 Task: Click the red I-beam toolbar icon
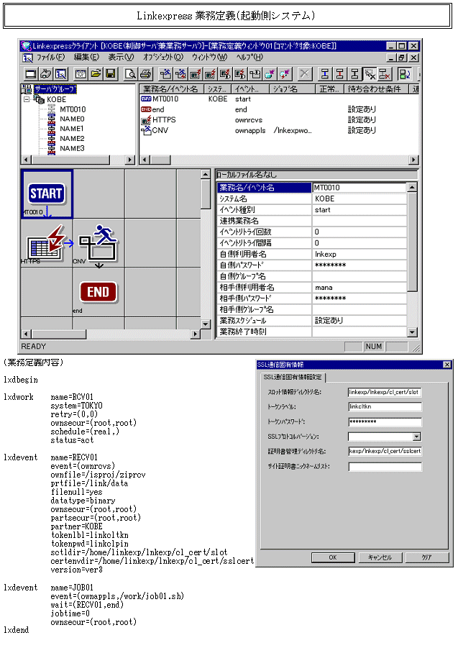pos(340,74)
